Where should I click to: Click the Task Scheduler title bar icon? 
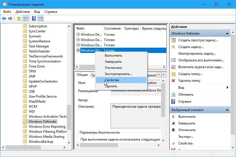pos(5,4)
